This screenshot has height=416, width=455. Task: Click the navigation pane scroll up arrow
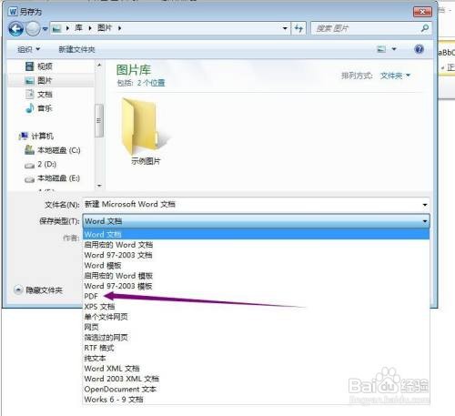coord(99,65)
